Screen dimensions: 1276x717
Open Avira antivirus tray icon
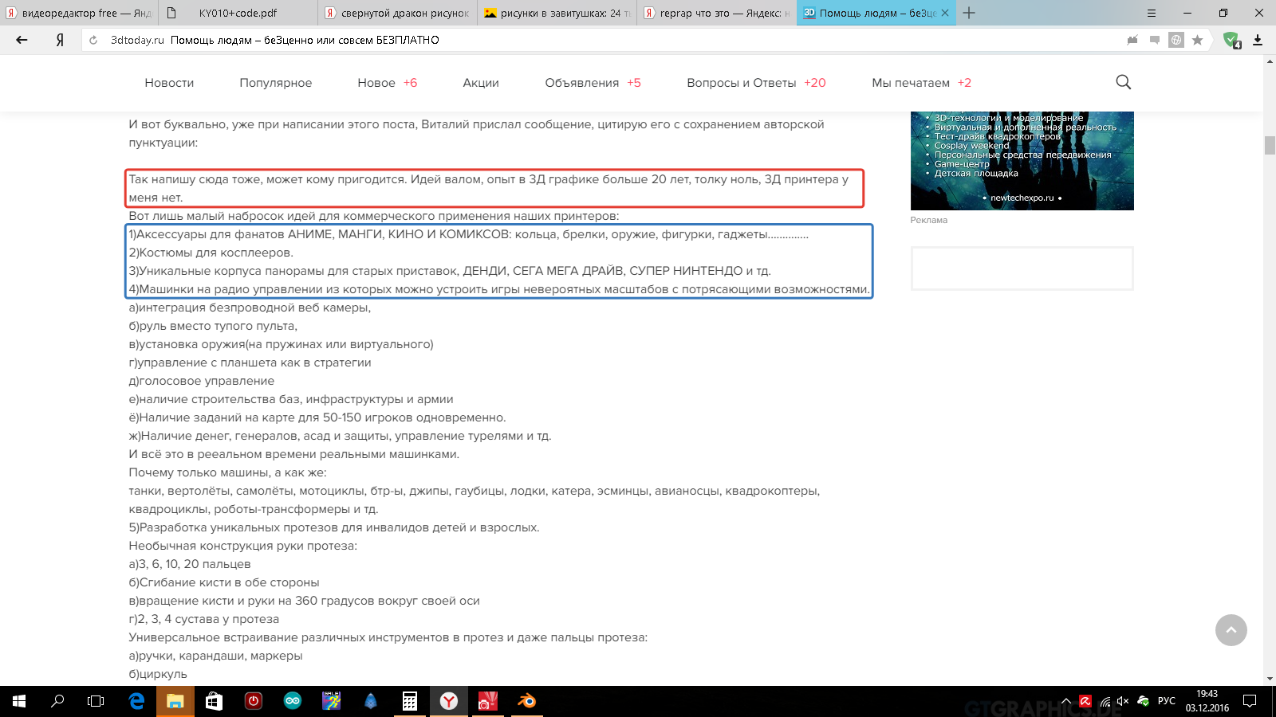pyautogui.click(x=1085, y=701)
